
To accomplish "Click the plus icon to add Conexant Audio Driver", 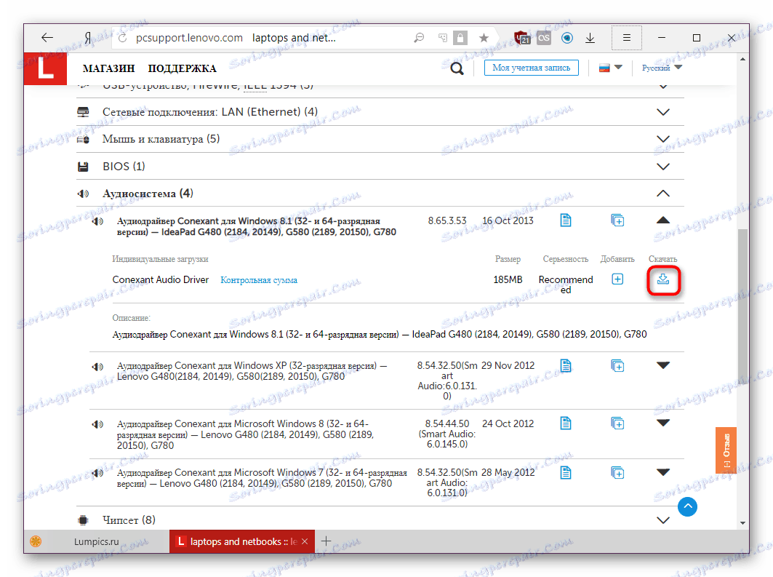I will [617, 279].
